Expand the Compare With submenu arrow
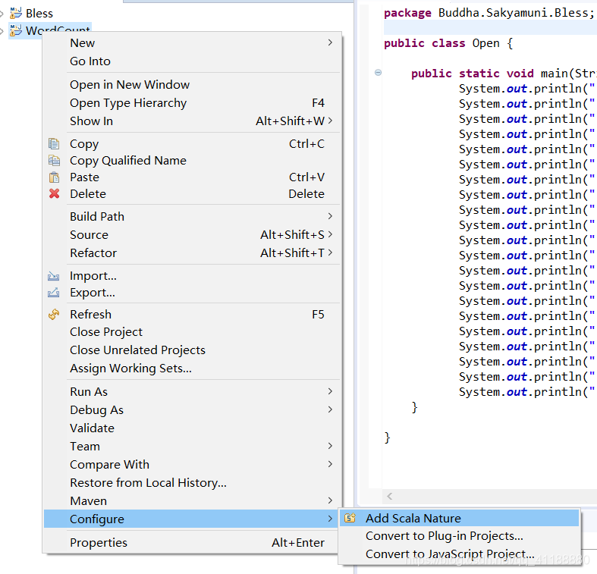The height and width of the screenshot is (574, 597). [x=330, y=464]
